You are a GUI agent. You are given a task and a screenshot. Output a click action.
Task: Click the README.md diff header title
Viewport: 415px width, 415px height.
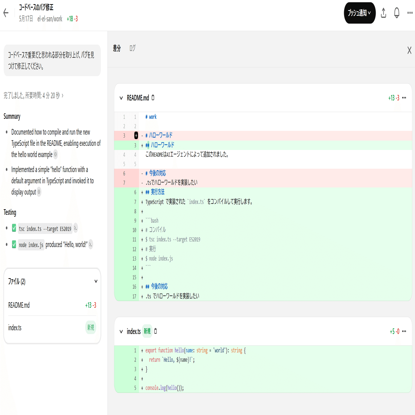click(x=138, y=98)
